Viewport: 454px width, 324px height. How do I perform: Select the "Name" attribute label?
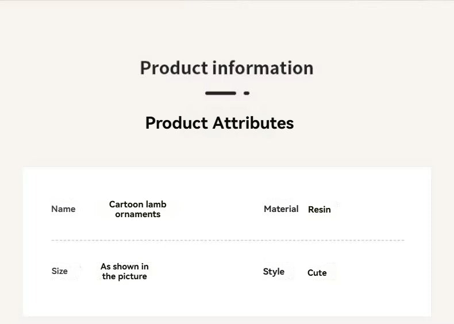[63, 209]
